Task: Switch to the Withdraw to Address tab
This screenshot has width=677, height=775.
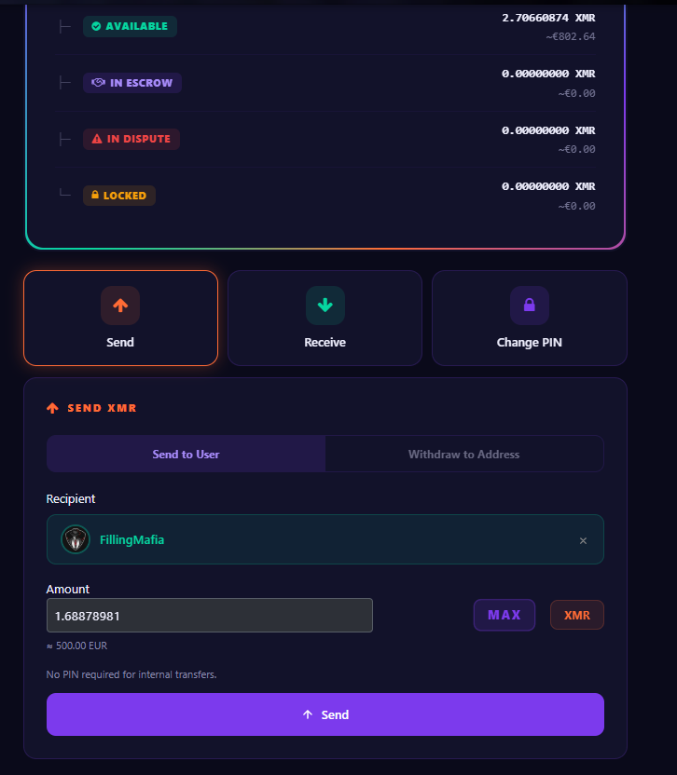Action: coord(464,454)
